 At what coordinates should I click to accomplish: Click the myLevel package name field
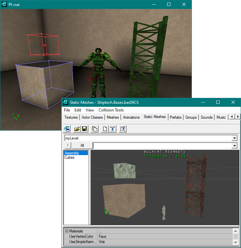coord(148,138)
